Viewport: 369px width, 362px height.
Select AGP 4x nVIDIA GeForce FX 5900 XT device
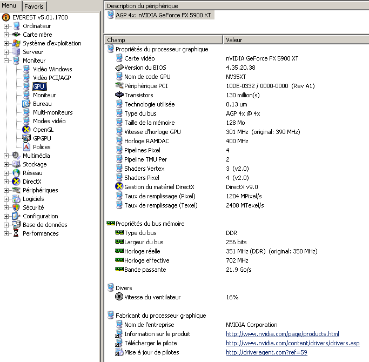tap(160, 15)
